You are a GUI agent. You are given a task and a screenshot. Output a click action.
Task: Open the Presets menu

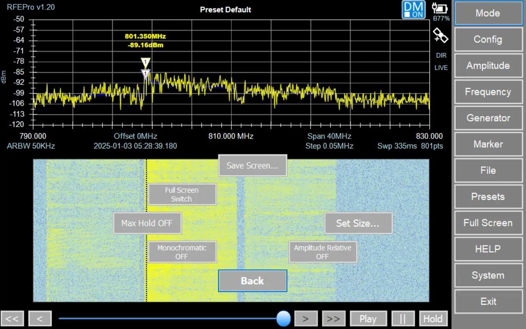point(488,197)
